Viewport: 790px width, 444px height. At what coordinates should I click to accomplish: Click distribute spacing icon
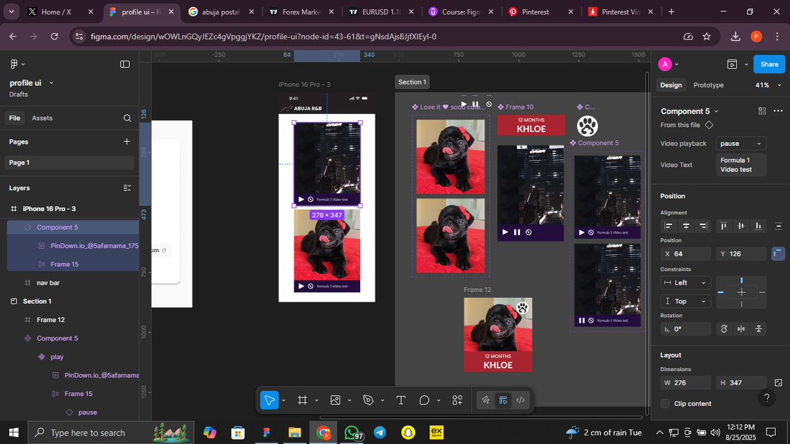point(778,226)
